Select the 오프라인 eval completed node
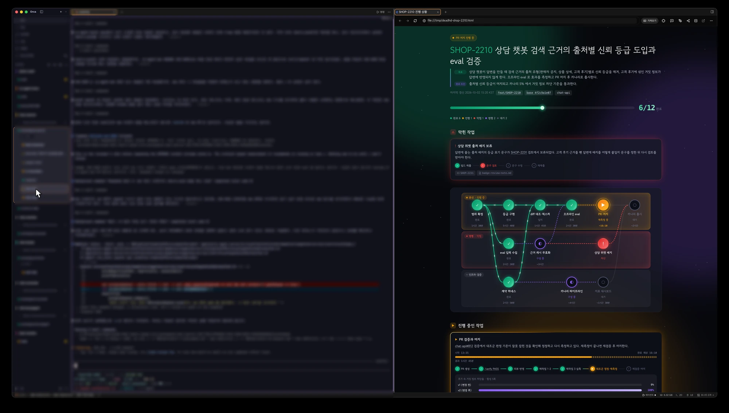This screenshot has height=413, width=729. pyautogui.click(x=572, y=205)
